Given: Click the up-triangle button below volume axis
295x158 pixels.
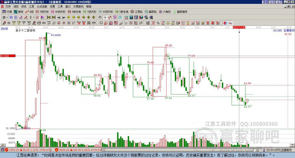Looking at the screenshot, I should [x=3, y=145].
